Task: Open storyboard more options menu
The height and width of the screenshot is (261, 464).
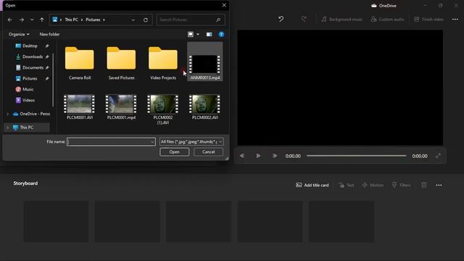Action: [x=439, y=186]
